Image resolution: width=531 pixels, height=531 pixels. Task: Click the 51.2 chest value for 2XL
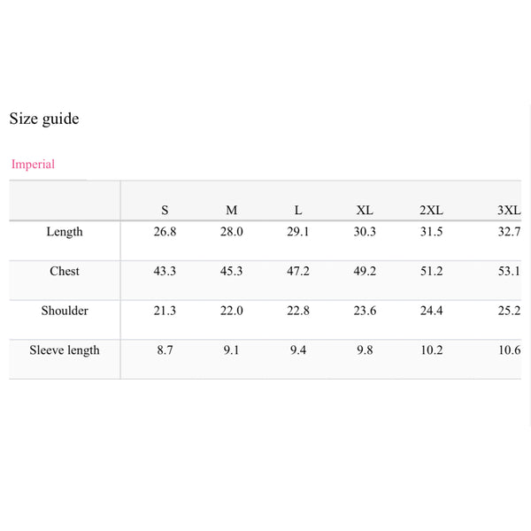pos(432,272)
